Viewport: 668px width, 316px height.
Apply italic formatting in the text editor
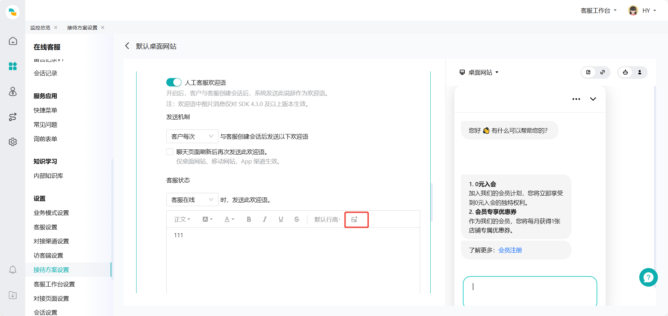265,219
